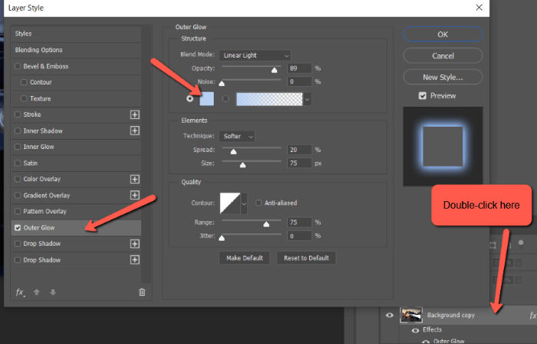
Task: Click the OK button
Action: (x=443, y=35)
